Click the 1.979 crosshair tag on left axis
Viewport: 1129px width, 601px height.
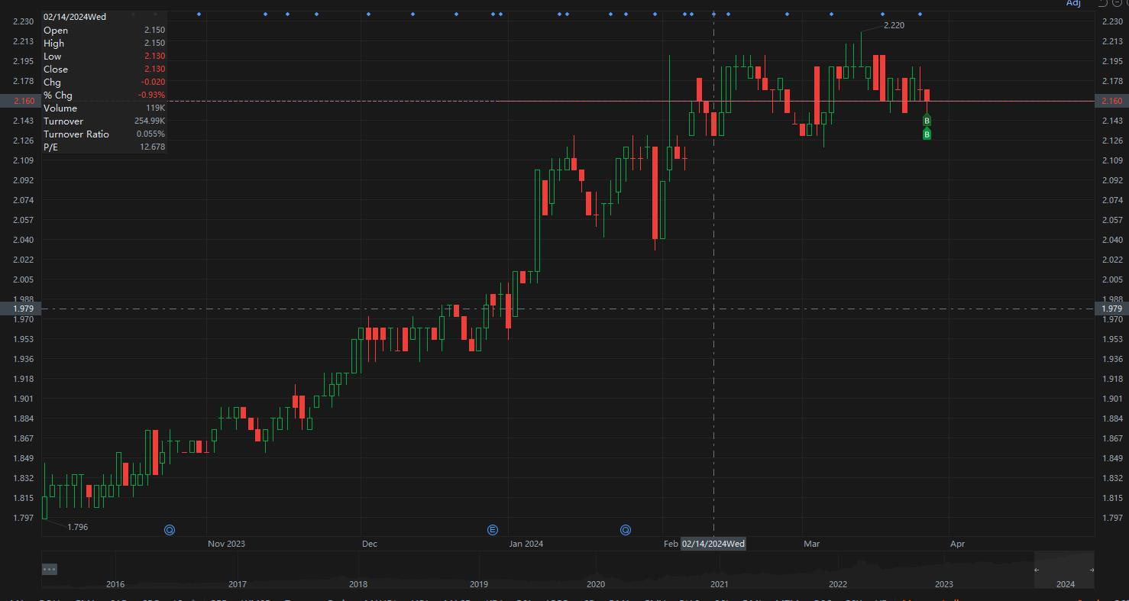(x=21, y=309)
